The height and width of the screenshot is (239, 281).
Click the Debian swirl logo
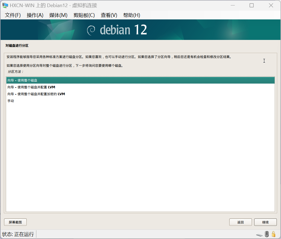tap(91, 30)
